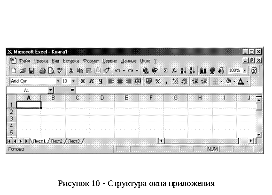Jump to last sheet tab navigation button

click(26, 141)
